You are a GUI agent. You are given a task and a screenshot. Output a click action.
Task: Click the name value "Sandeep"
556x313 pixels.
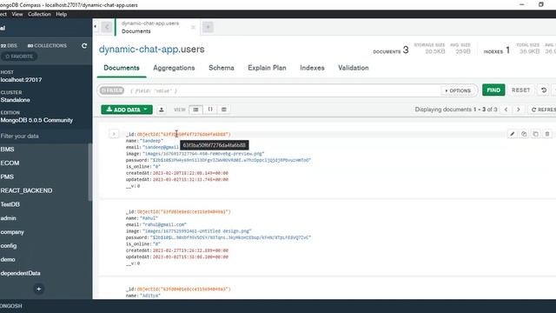tap(151, 141)
